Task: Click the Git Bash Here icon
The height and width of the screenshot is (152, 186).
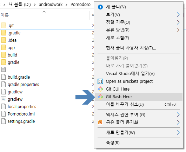Action: click(x=100, y=97)
